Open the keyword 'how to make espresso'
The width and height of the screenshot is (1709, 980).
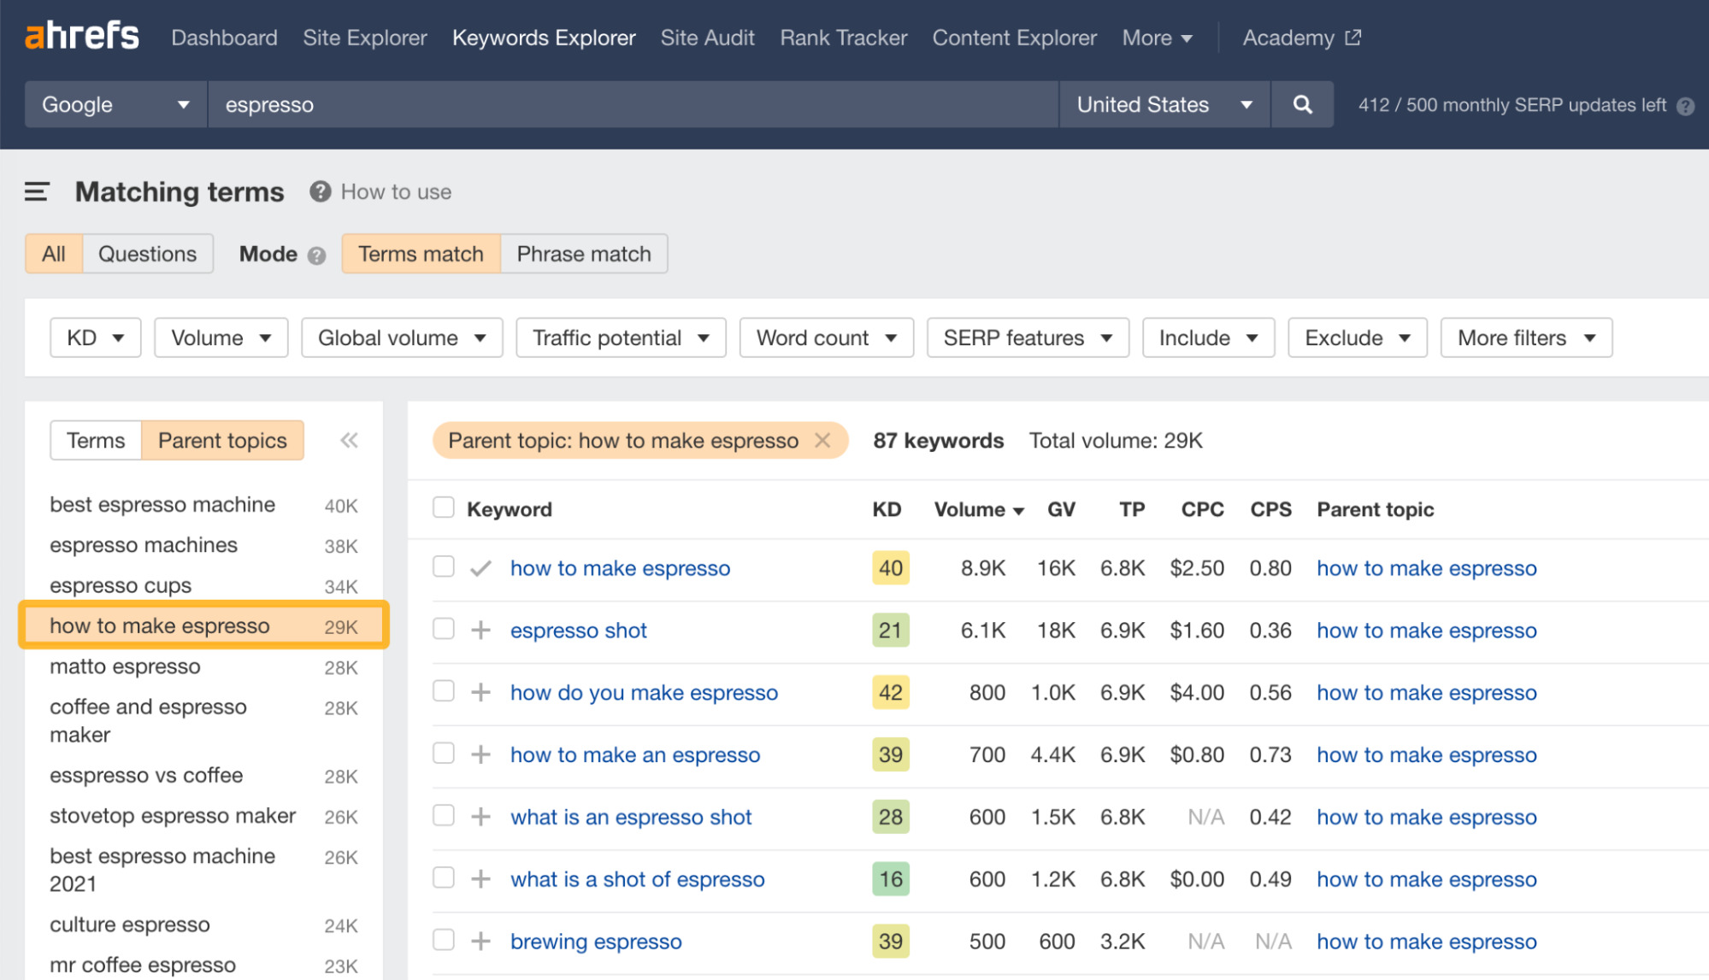620,567
